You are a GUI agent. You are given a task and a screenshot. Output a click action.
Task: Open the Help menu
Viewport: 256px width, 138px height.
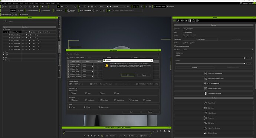(x=57, y=3)
